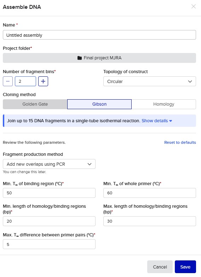This screenshot has height=277, width=201.
Task: Click the plus icon to add fragment bin
Action: pos(43,81)
